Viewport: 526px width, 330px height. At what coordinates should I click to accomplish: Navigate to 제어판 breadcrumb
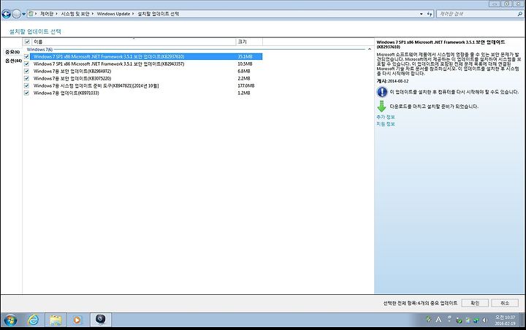pyautogui.click(x=47, y=14)
